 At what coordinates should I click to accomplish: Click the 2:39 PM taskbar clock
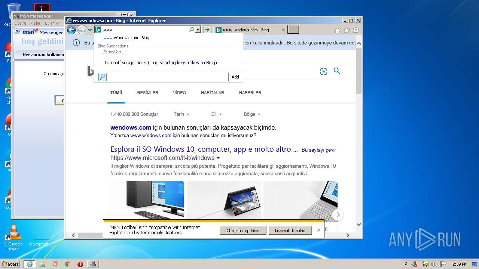460,264
